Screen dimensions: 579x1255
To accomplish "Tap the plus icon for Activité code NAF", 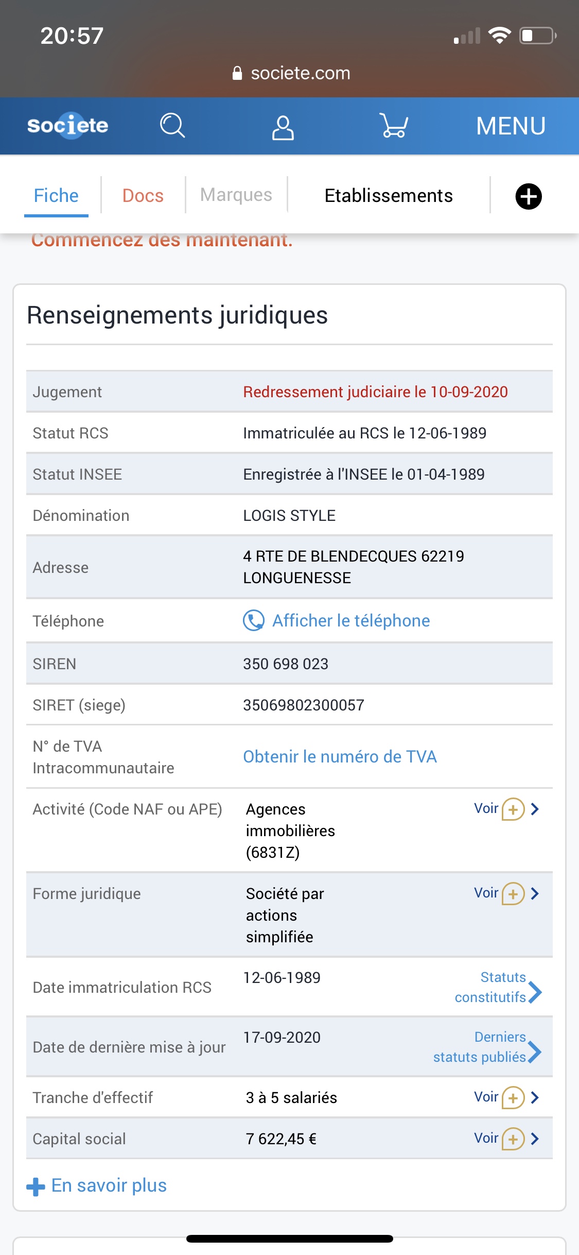I will (x=513, y=809).
